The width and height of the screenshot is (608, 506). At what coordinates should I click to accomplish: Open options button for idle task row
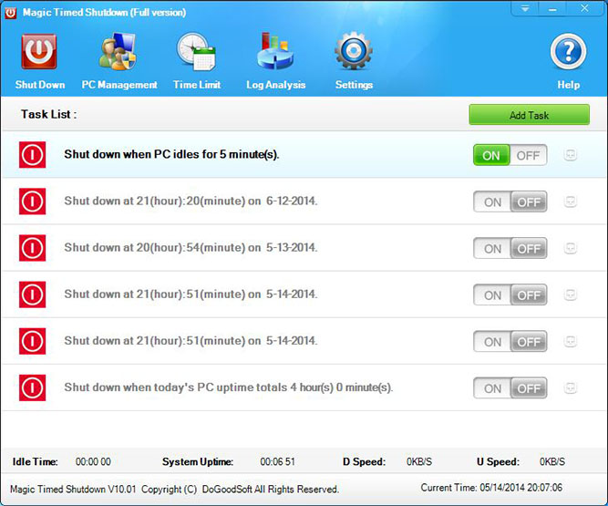pyautogui.click(x=570, y=155)
